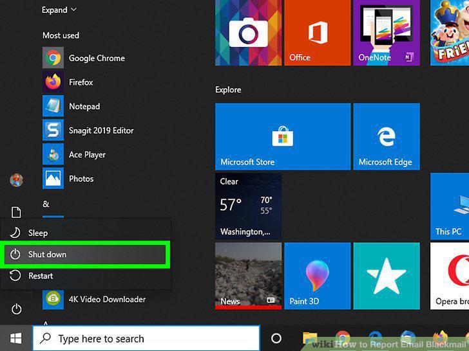Click the & section letter header

[46, 204]
